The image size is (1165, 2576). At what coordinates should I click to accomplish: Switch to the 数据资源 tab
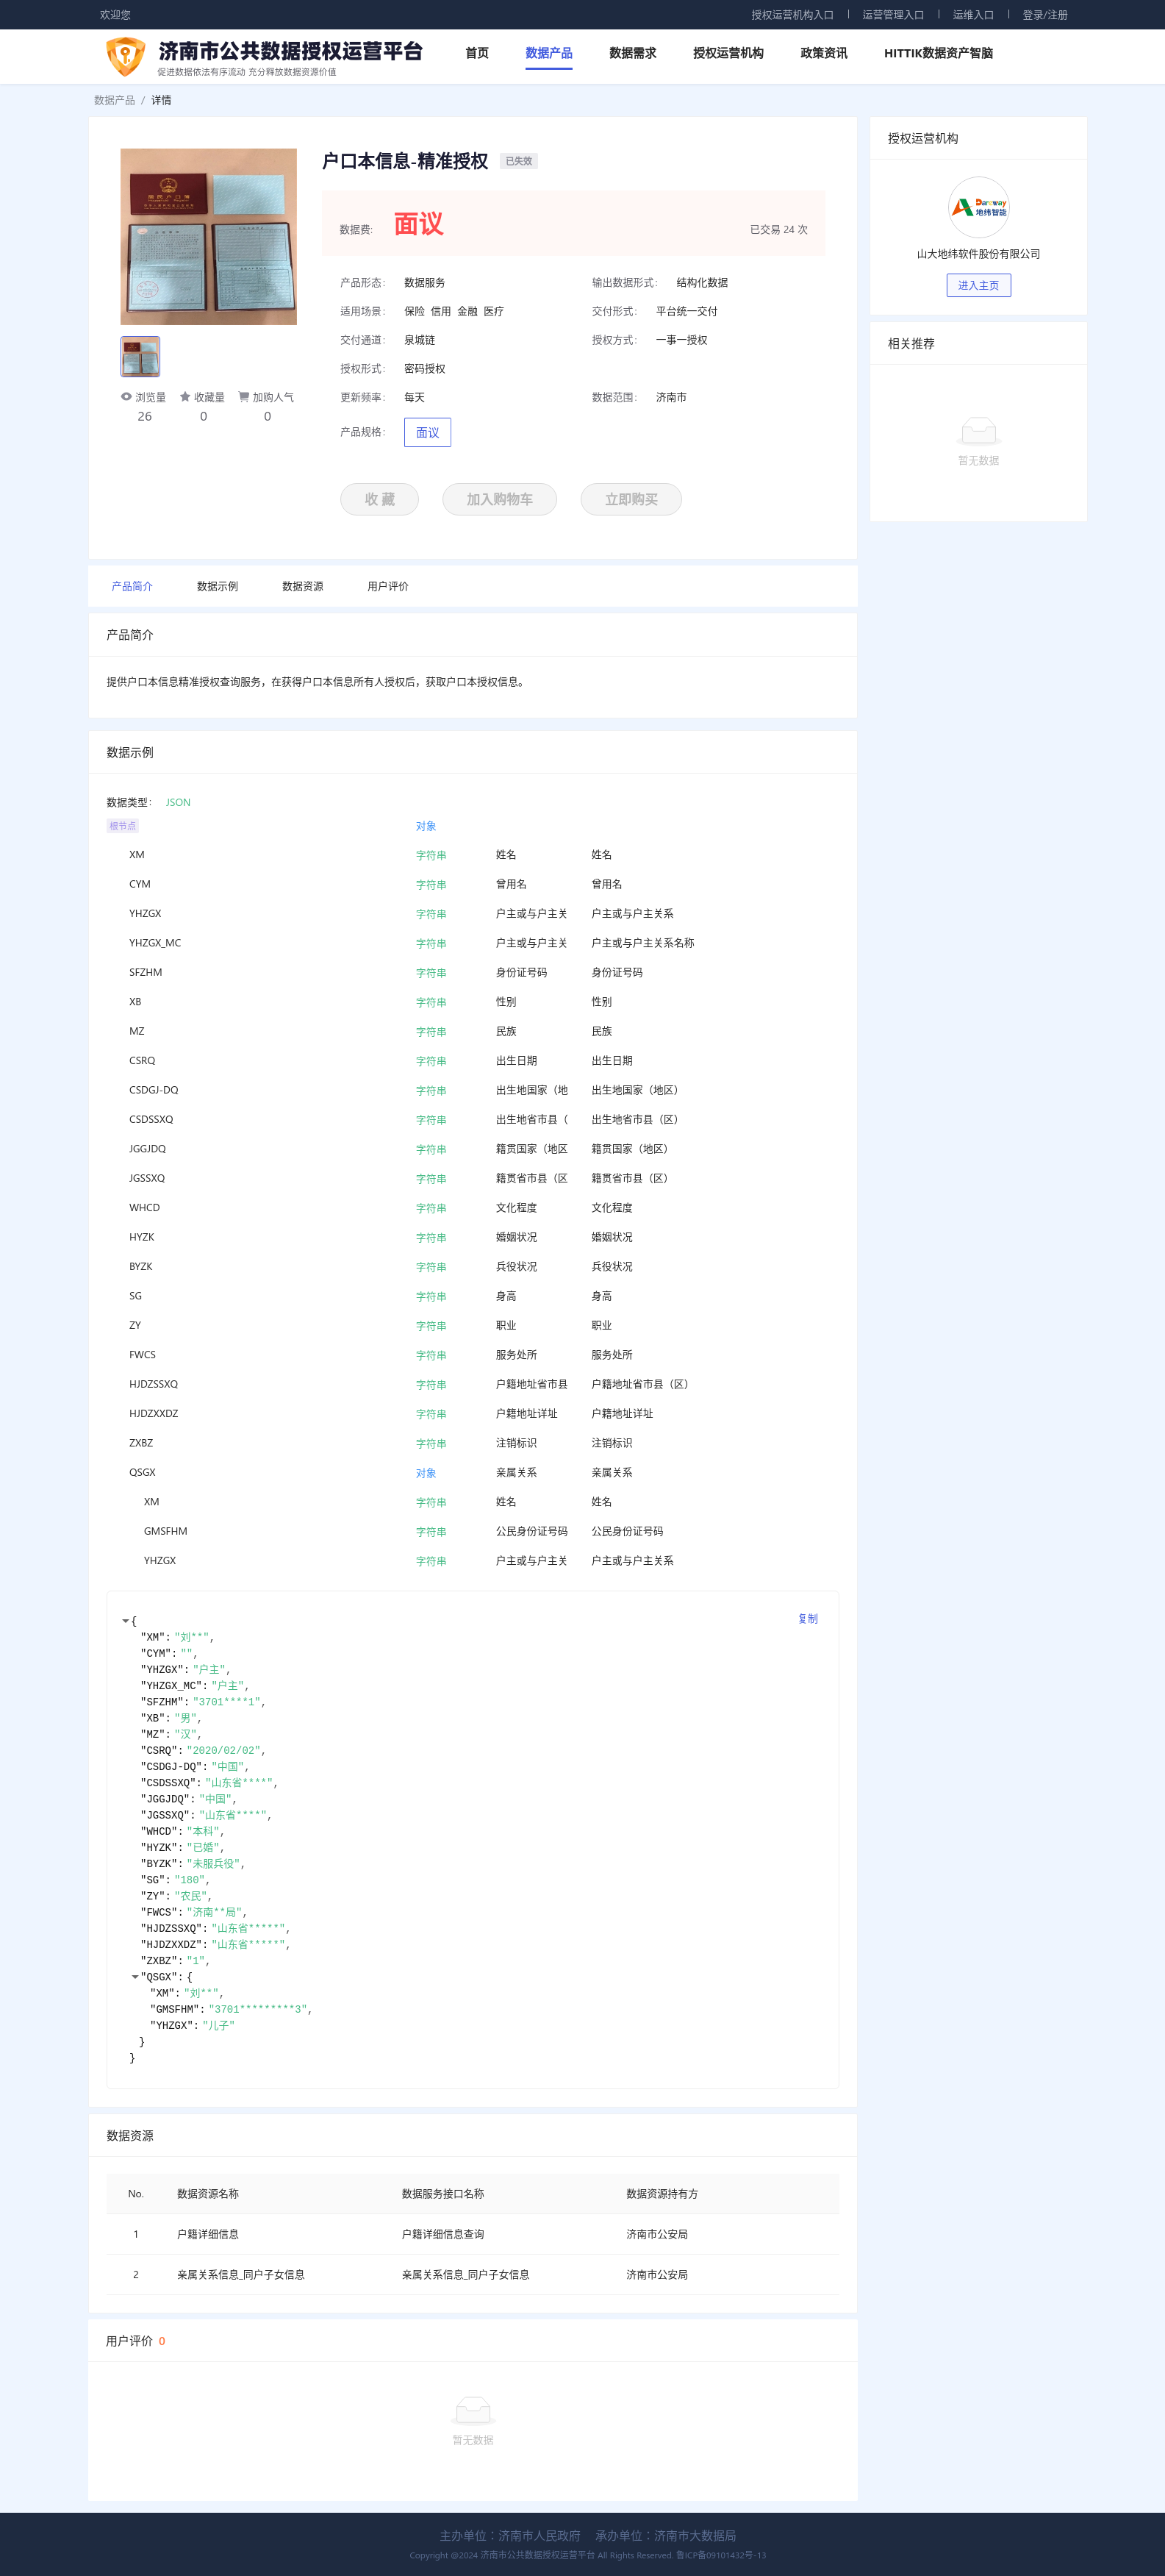click(303, 586)
